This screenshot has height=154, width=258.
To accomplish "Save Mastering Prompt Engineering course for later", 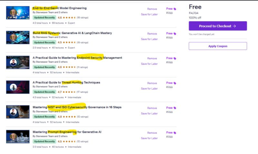I will (149, 138).
